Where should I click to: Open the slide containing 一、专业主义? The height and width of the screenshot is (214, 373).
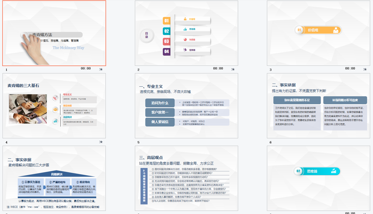click(x=187, y=105)
